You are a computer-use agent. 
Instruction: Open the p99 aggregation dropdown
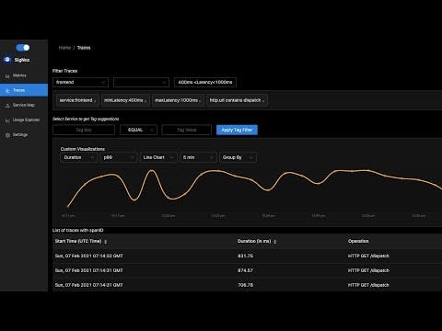pos(119,157)
